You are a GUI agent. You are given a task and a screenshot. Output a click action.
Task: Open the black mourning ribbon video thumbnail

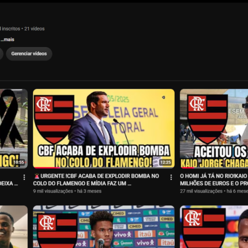coord(14,129)
